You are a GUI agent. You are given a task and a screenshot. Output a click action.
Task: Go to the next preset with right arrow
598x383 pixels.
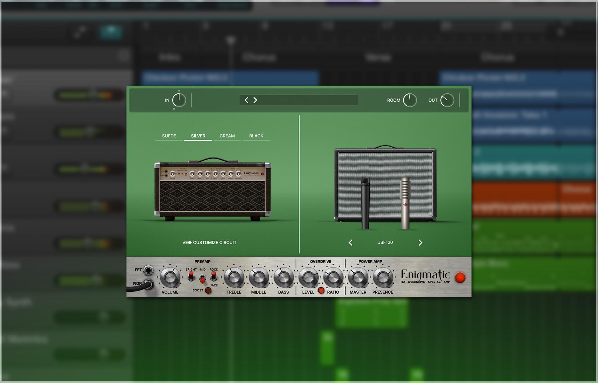coord(255,100)
